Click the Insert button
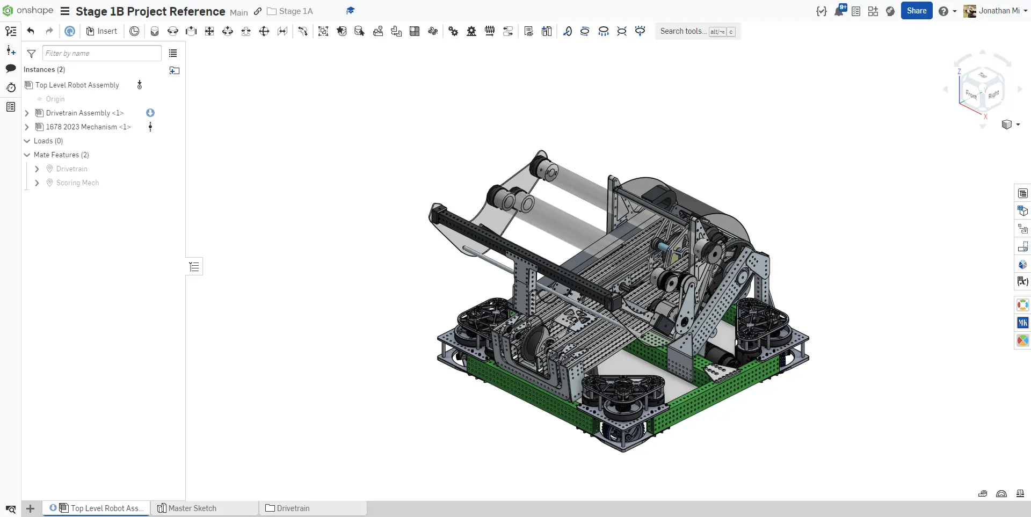 pyautogui.click(x=101, y=31)
